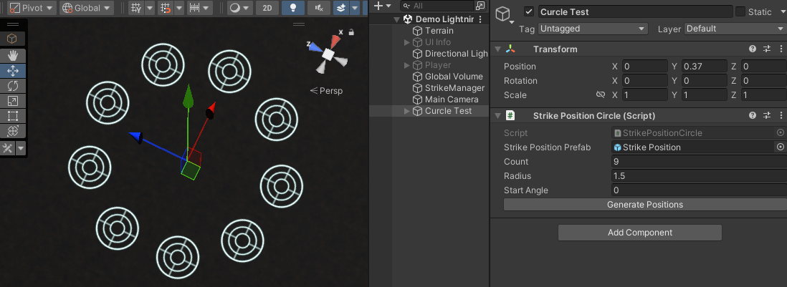Screen dimensions: 787x287
Task: Toggle 2D view mode
Action: (x=267, y=9)
